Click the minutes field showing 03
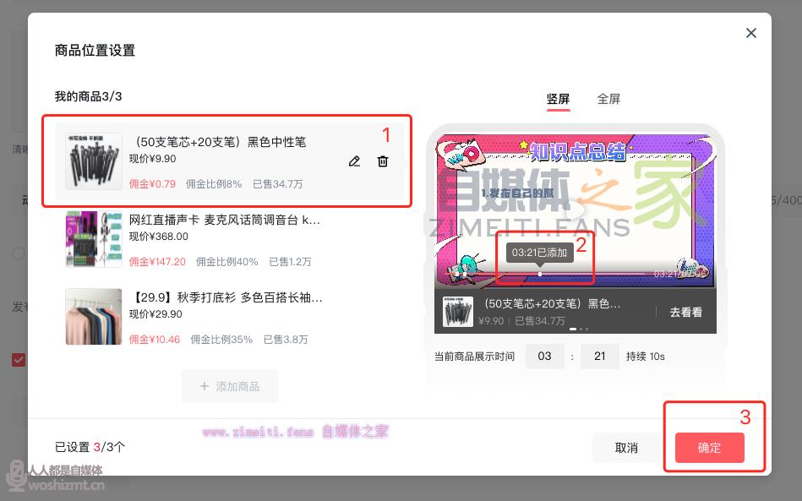802x501 pixels. 544,357
